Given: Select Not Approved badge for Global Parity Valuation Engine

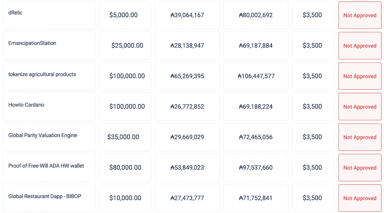Looking at the screenshot, I should click(360, 137).
